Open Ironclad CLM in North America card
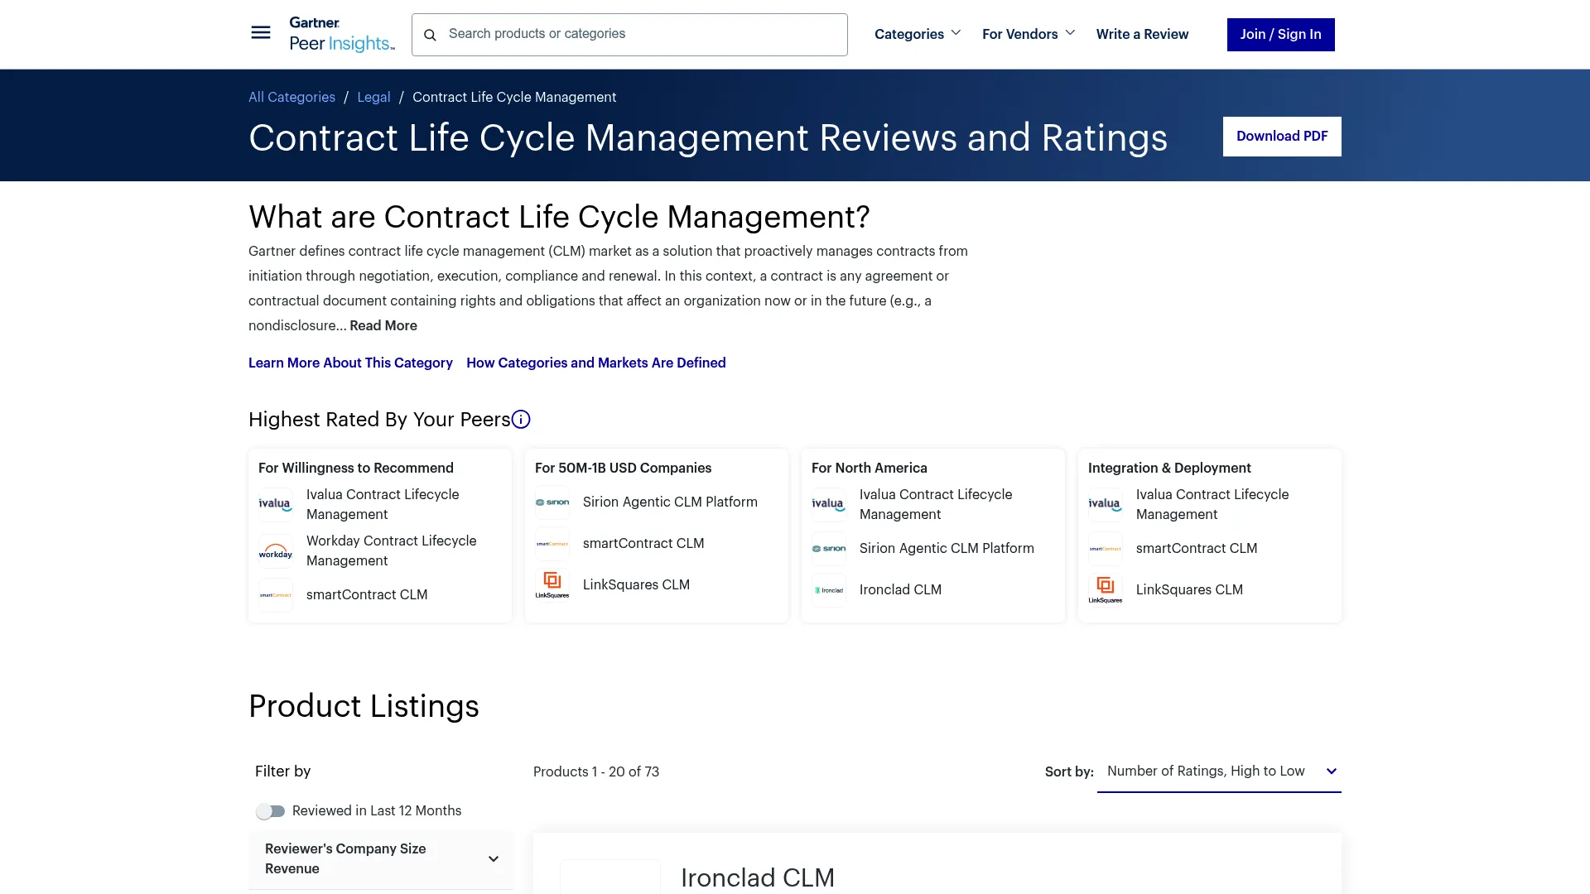The width and height of the screenshot is (1590, 894). click(900, 590)
